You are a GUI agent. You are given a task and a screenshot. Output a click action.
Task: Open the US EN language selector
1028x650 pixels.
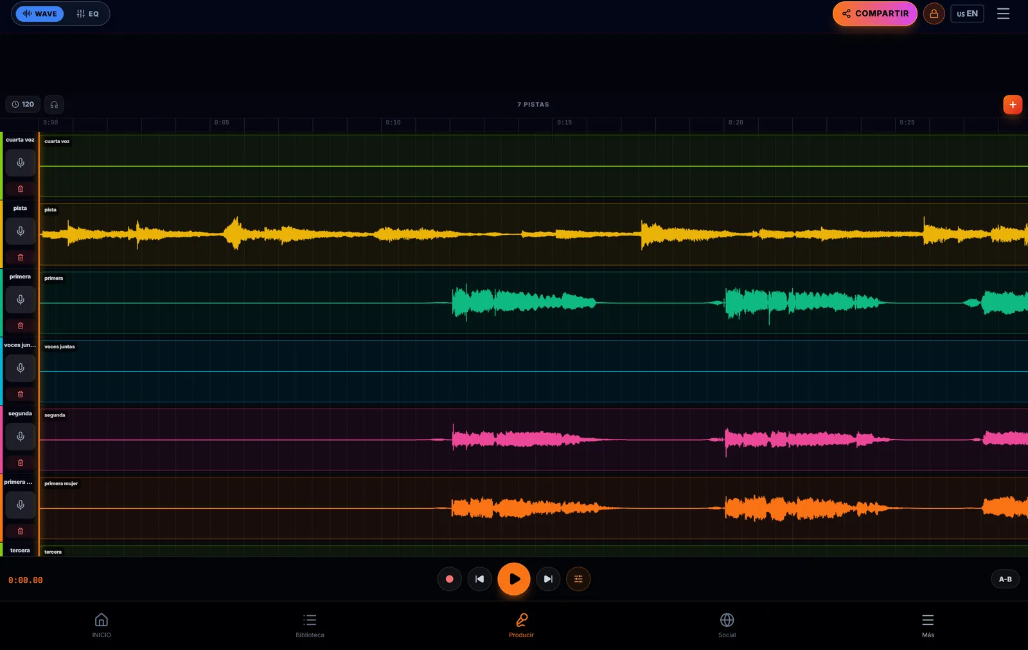(x=967, y=13)
